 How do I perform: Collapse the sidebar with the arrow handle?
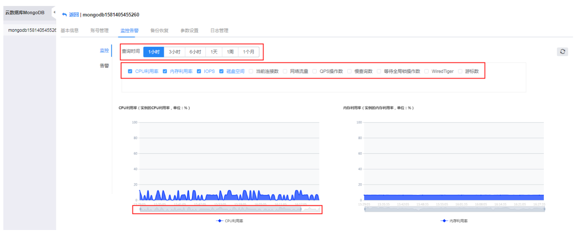click(x=54, y=12)
